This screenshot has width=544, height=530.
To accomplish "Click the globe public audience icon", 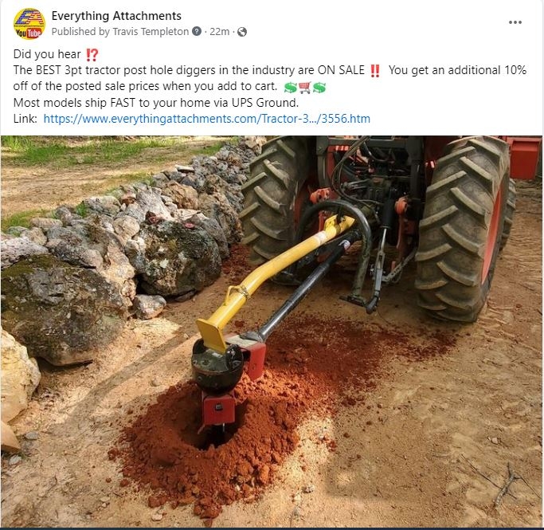I will tap(242, 32).
